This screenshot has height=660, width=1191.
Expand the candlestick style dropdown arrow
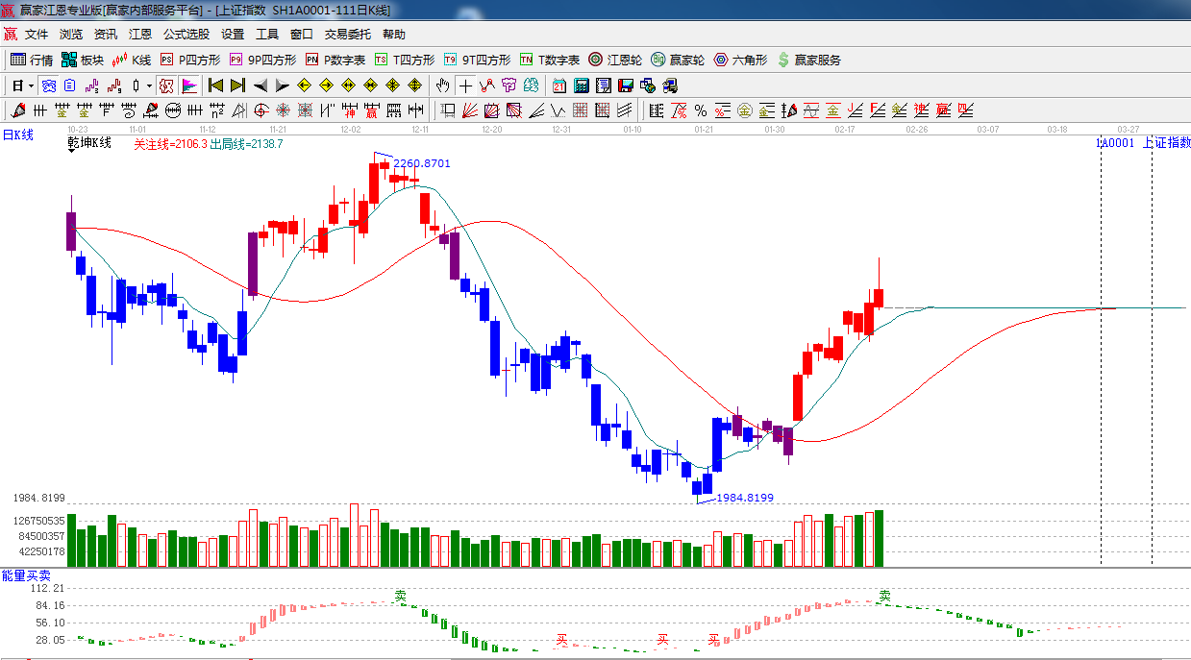tap(149, 86)
